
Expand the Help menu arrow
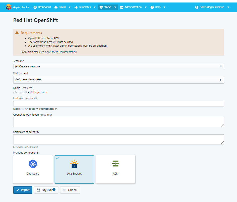tap(165, 7)
